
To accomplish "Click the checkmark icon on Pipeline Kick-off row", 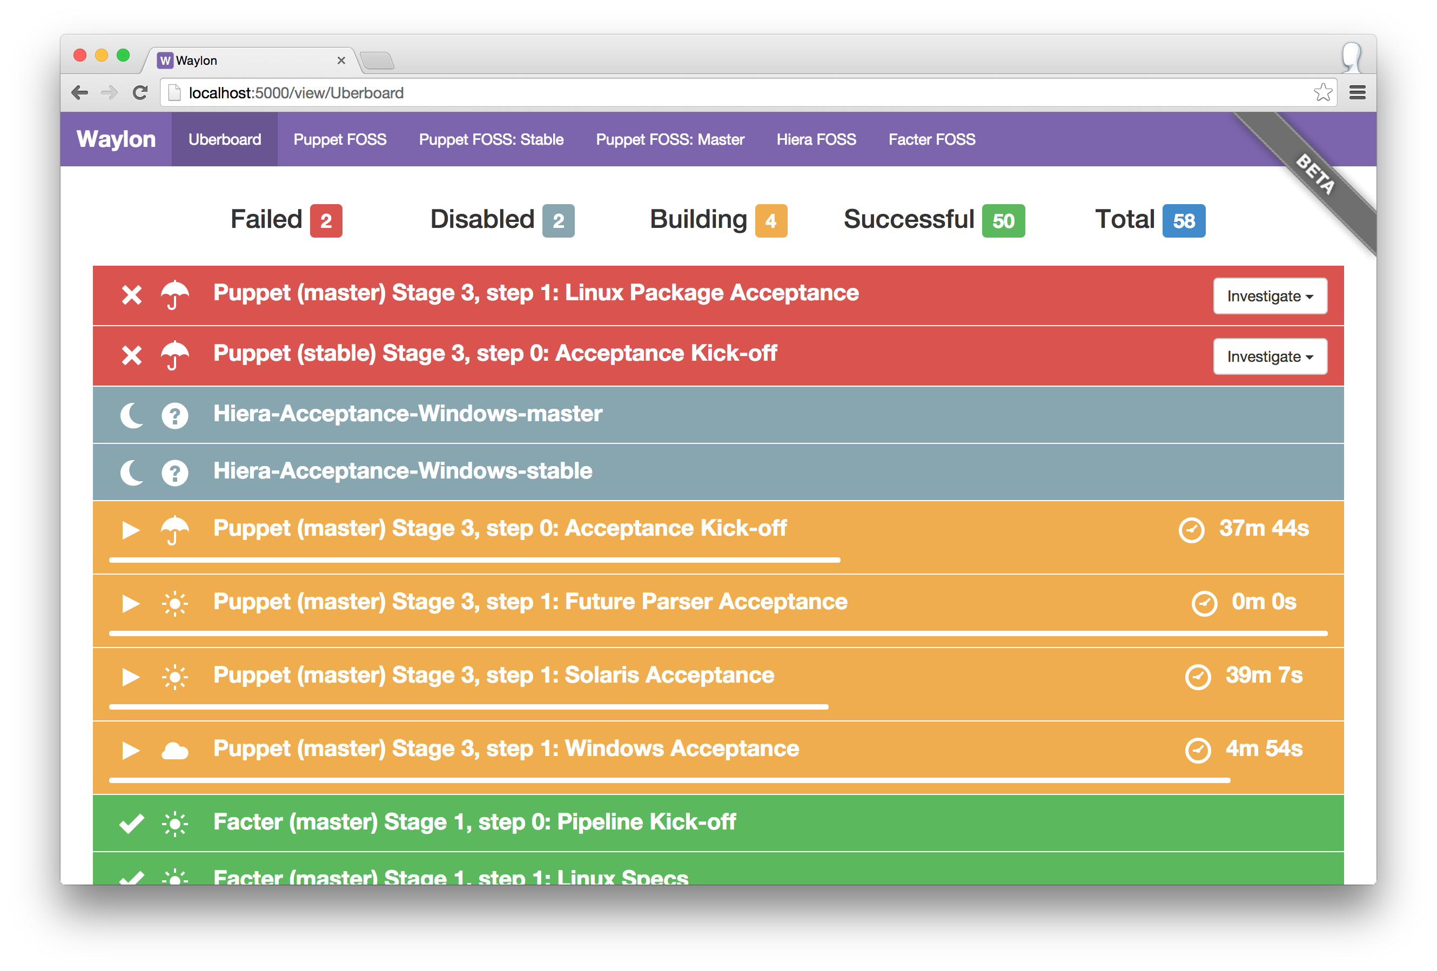I will (x=132, y=823).
